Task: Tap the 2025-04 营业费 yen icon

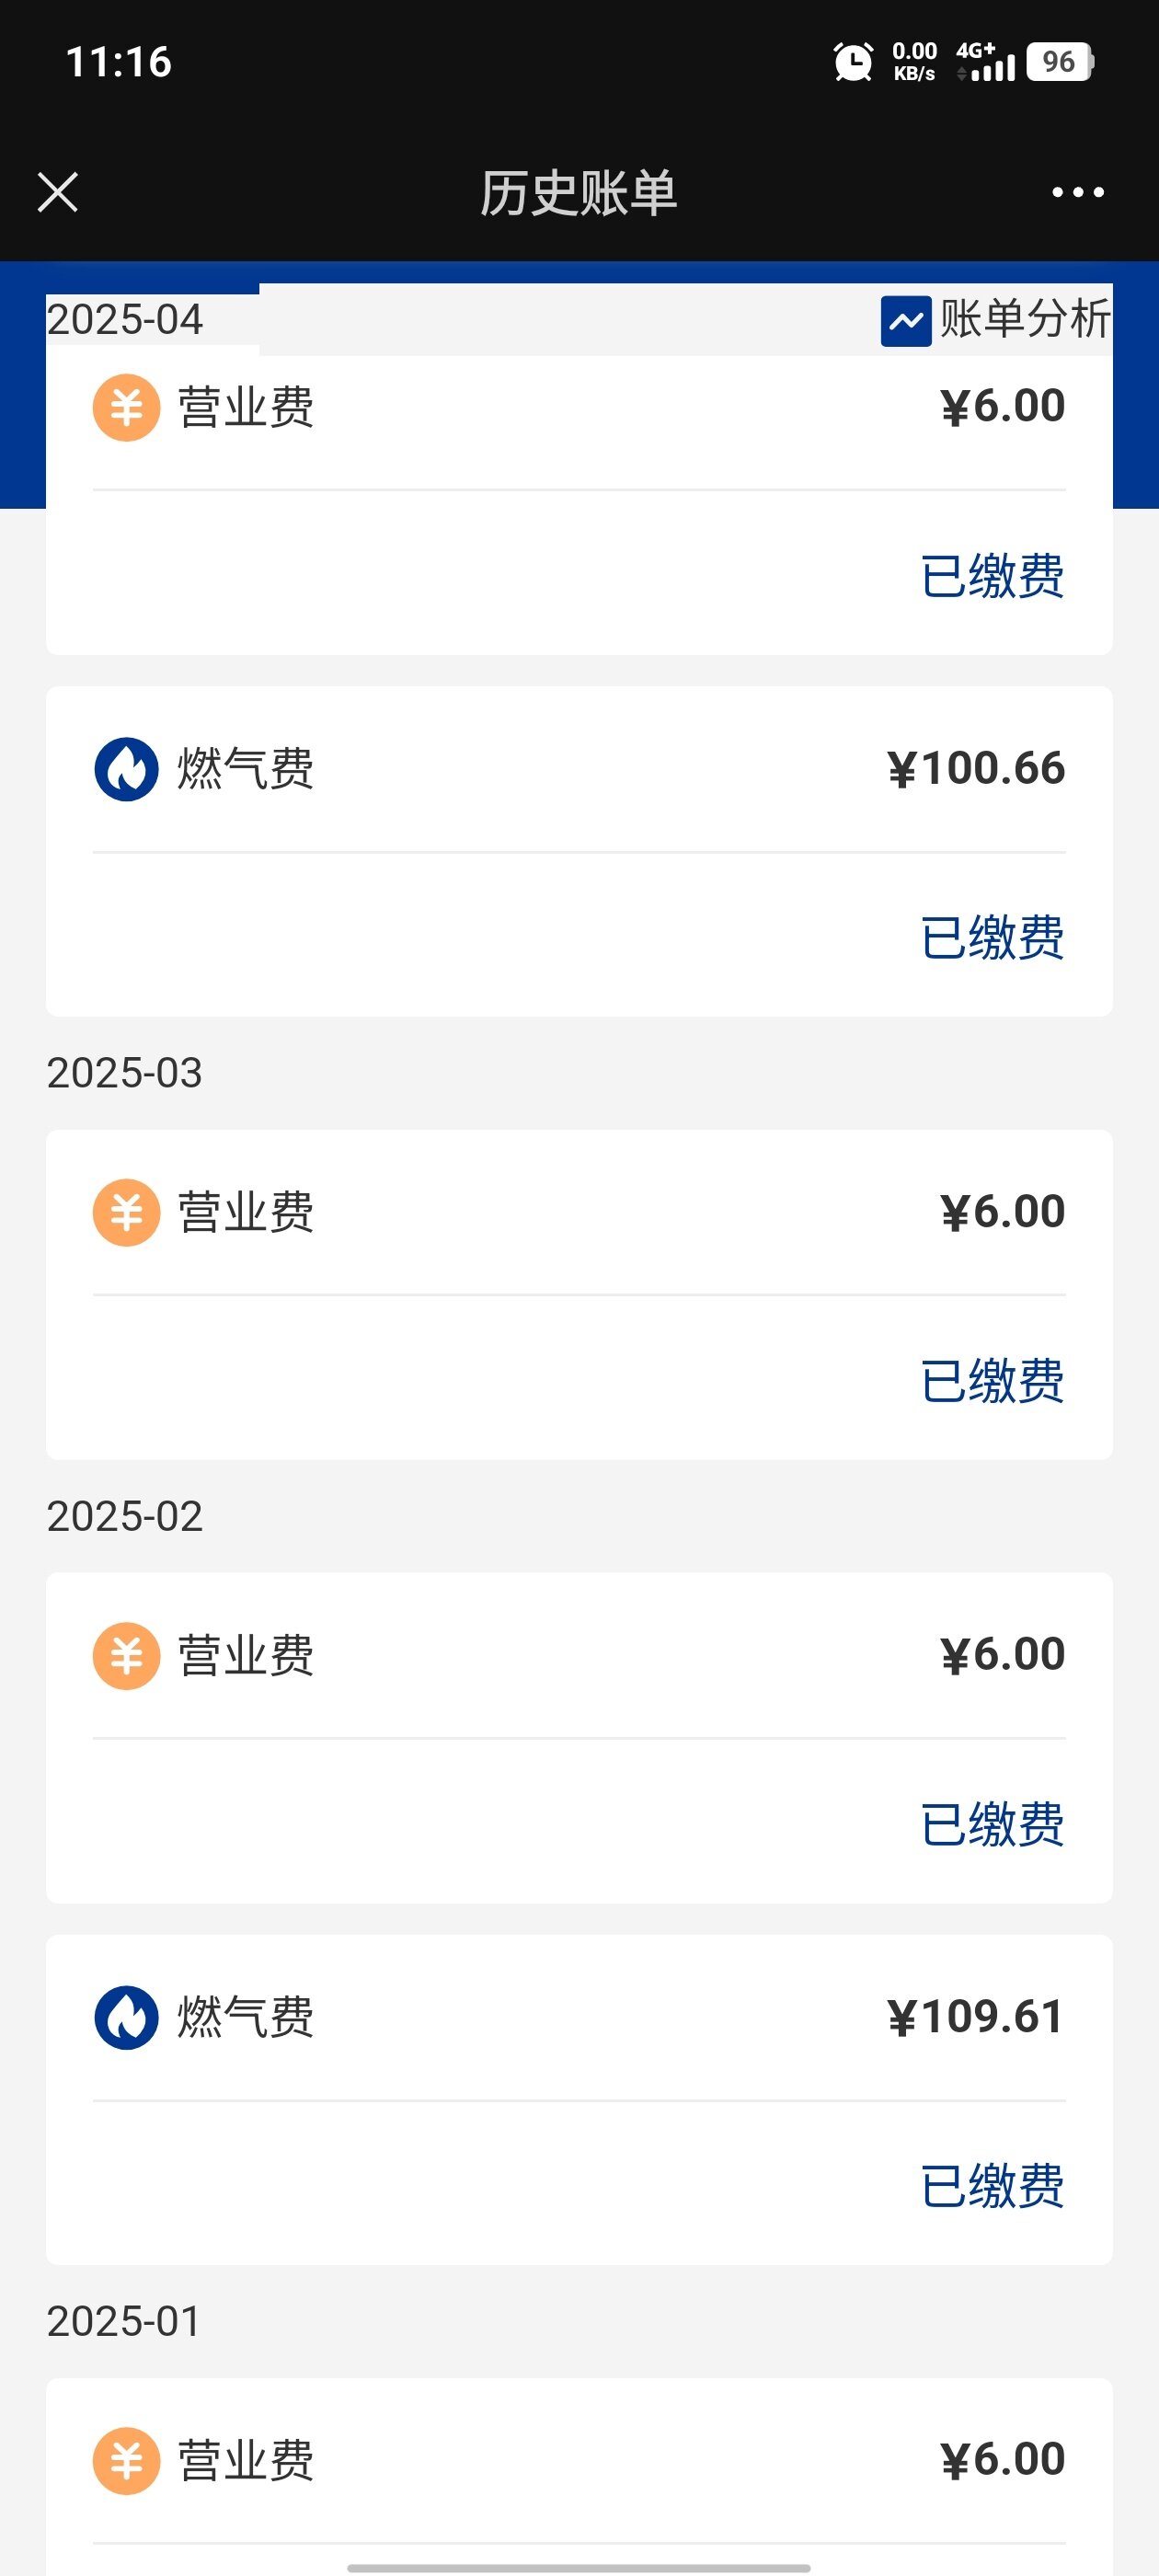Action: tap(127, 407)
